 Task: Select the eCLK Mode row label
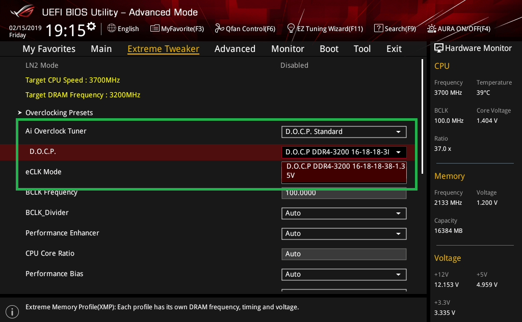tap(43, 172)
